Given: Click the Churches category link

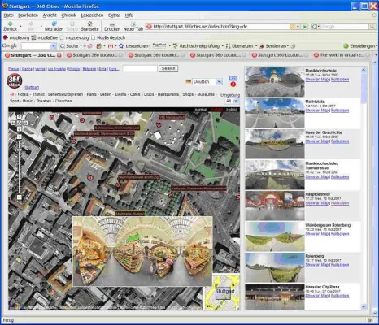Looking at the screenshot, I should (x=63, y=101).
